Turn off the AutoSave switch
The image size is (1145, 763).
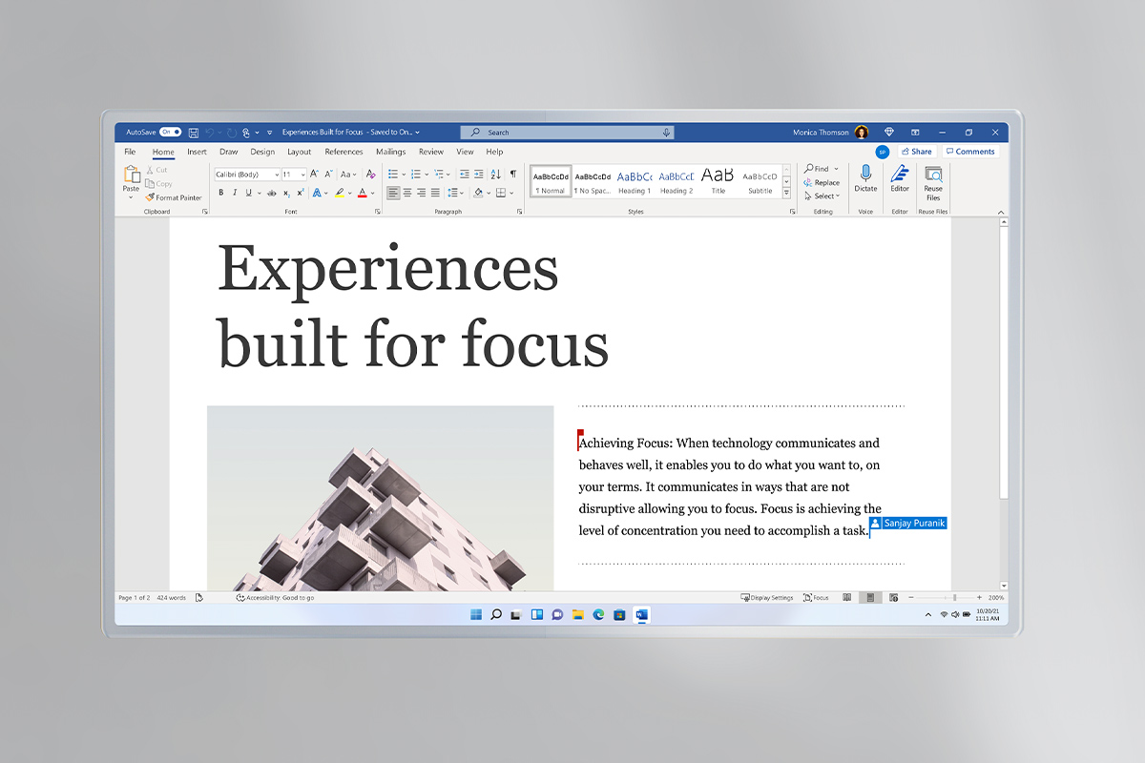coord(170,133)
